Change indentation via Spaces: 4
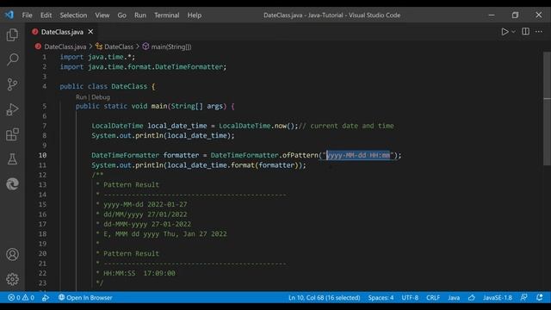 (381, 297)
